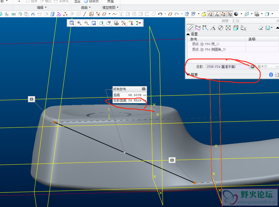Click the datum axis icon
Image resolution: width=279 pixels, height=207 pixels.
coord(85,14)
